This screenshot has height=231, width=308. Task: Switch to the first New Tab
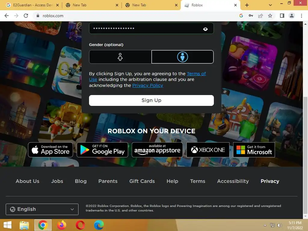(92, 5)
